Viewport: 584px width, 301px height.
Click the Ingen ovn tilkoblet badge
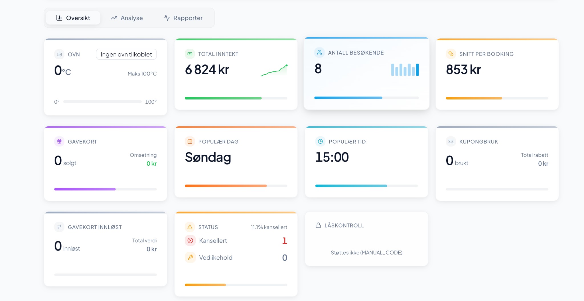126,54
